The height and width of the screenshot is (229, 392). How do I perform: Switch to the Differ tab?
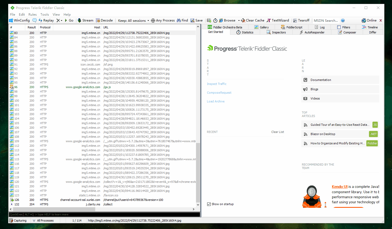click(x=373, y=32)
